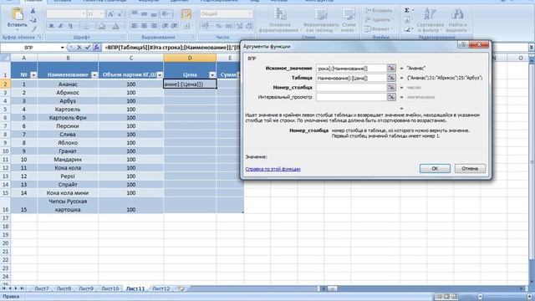Increase font size with the large A icon
This screenshot has height=301, width=535.
[x=110, y=14]
